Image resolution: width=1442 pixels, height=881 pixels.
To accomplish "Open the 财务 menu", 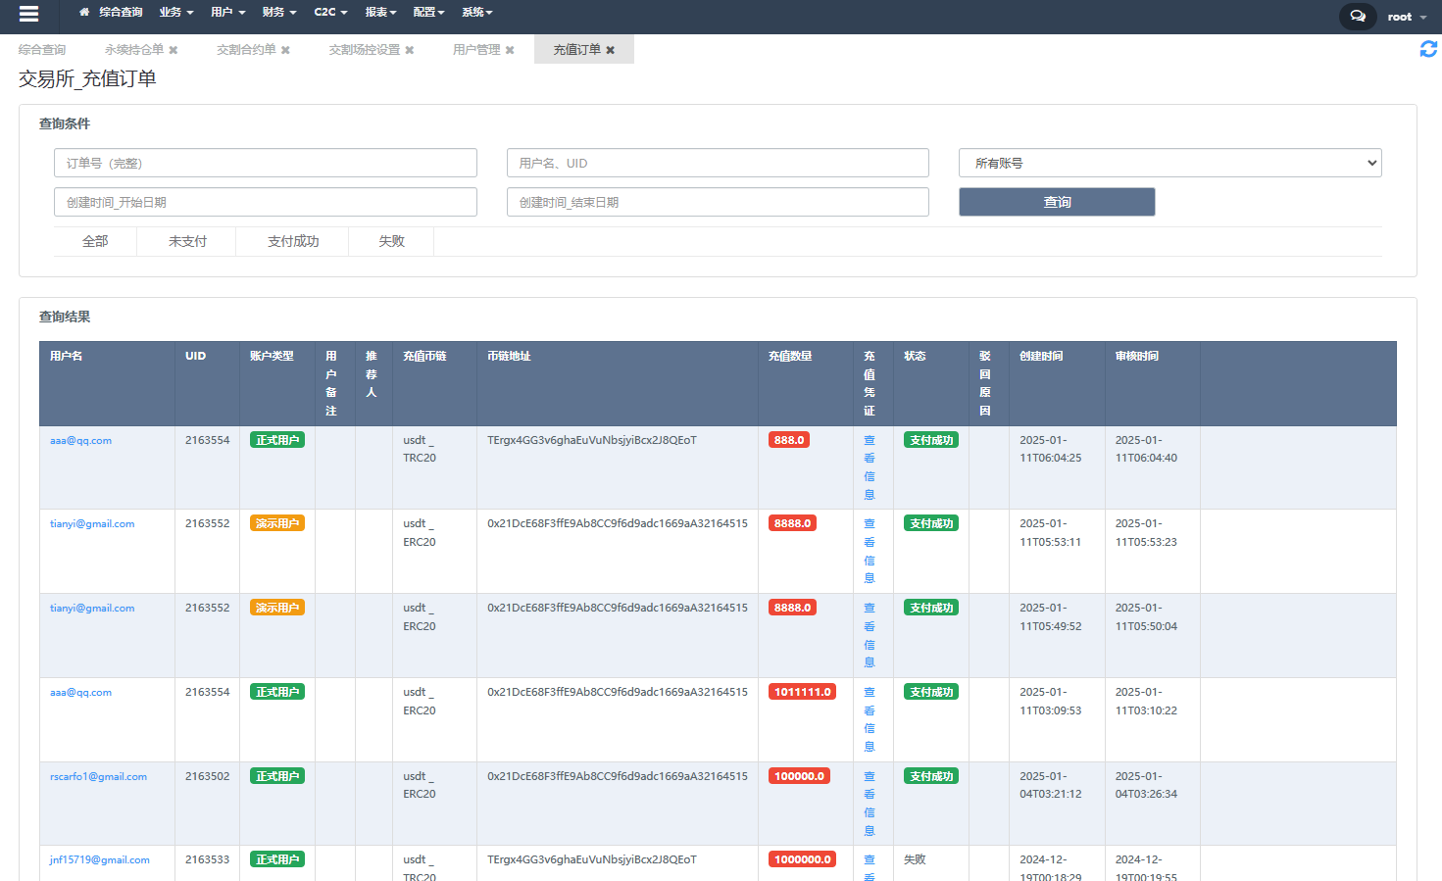I will [x=278, y=13].
